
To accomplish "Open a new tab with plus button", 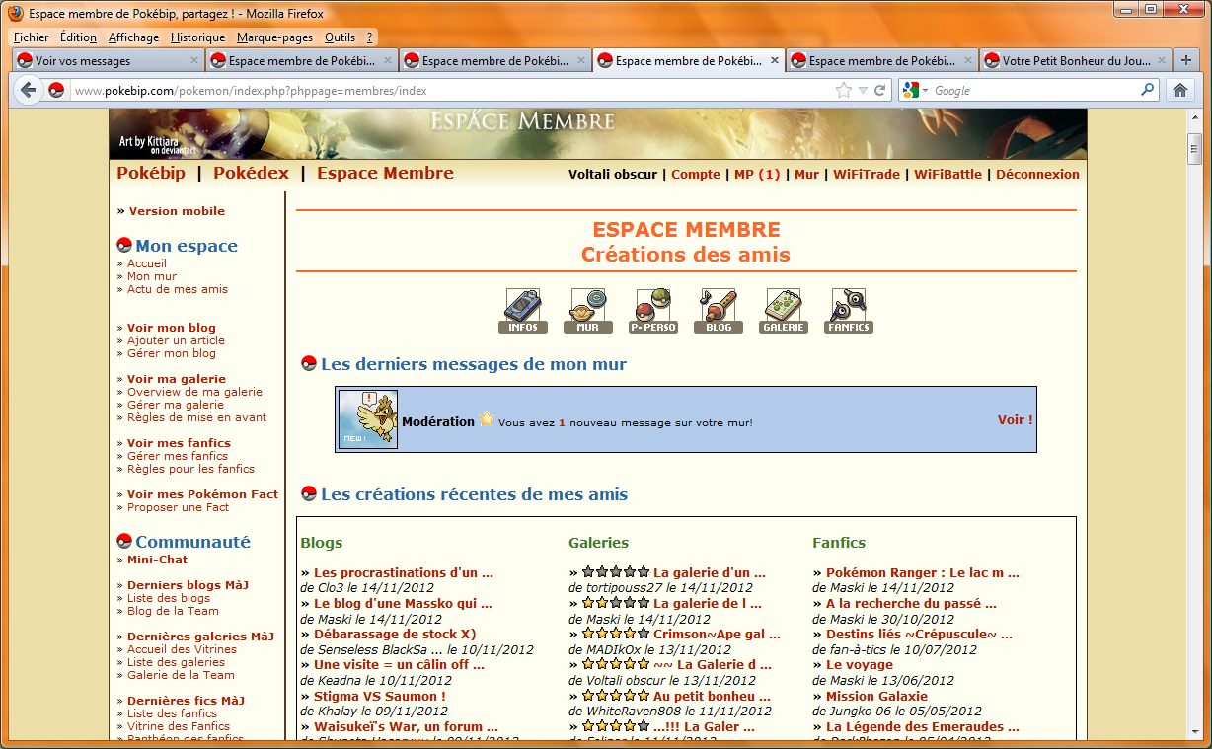I will click(1186, 60).
